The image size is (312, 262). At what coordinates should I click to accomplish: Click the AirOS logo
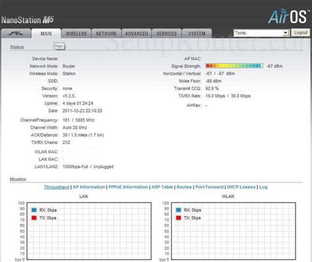coord(288,16)
